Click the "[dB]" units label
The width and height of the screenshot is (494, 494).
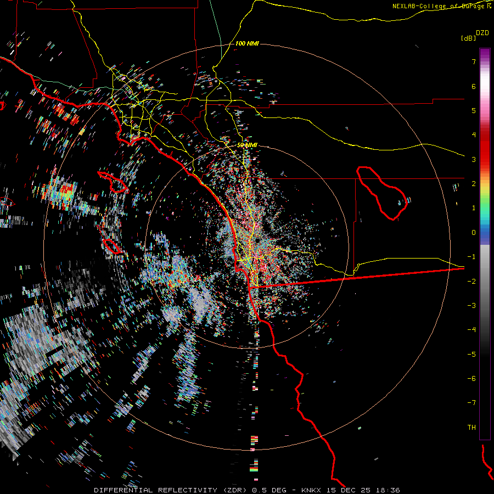468,38
